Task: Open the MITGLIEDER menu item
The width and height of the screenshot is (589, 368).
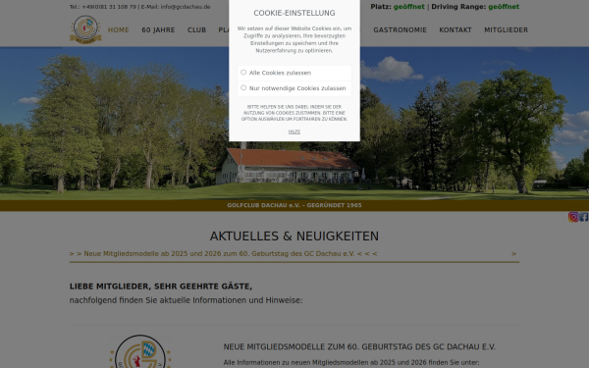Action: 506,29
